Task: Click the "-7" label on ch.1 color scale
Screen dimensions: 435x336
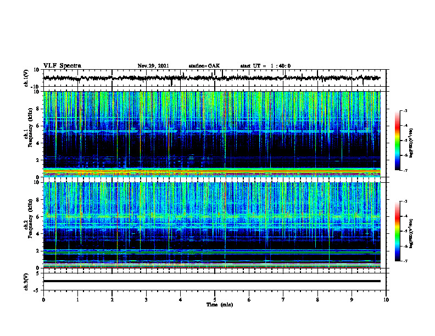Action: click(x=405, y=170)
